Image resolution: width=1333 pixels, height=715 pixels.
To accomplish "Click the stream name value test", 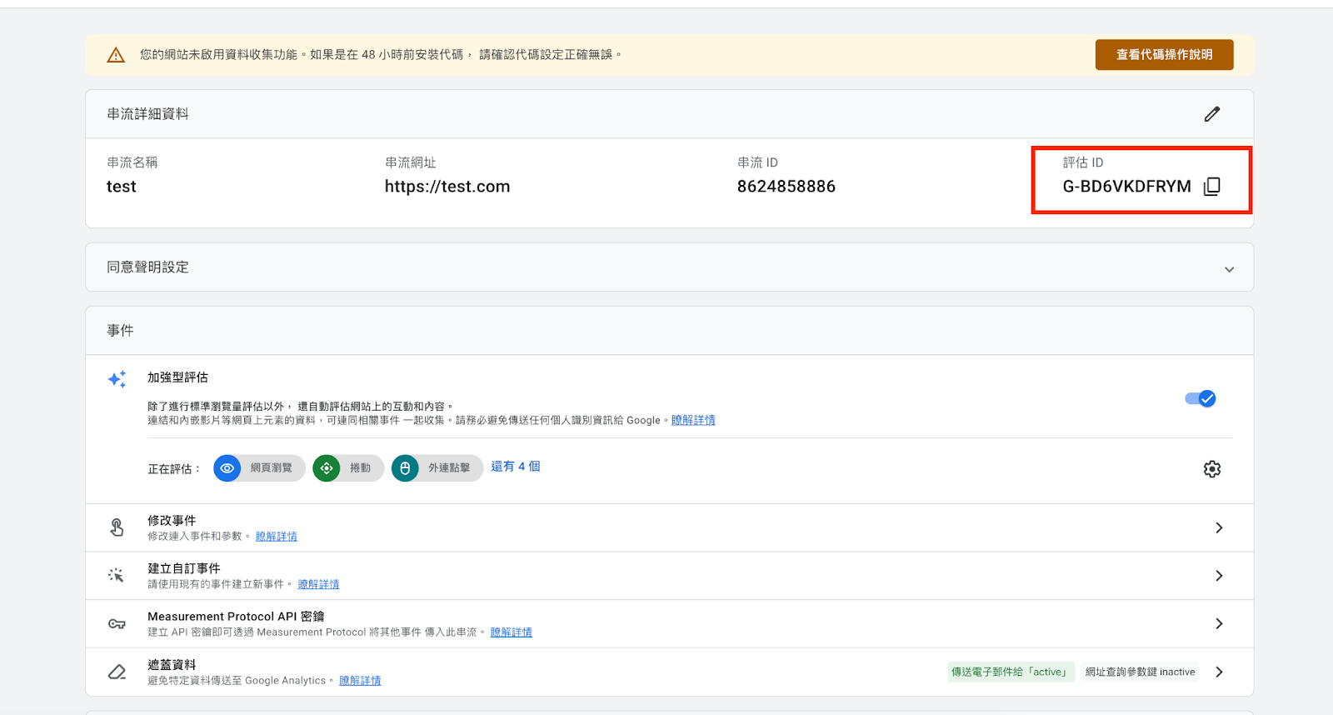I will coord(122,187).
